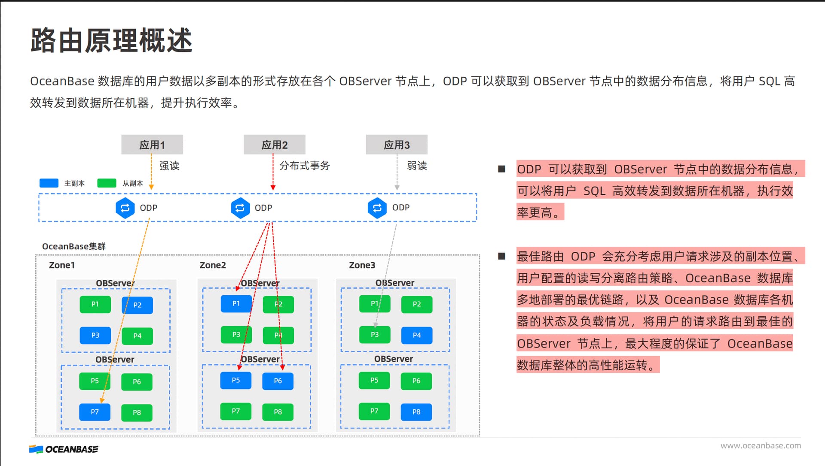Select the green P3 partition in Zone3
The image size is (825, 466).
375,335
